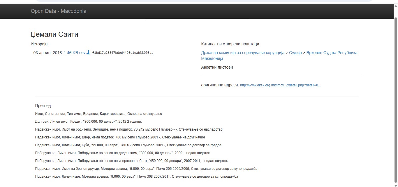Viewport: 398px width, 187px height.
Task: Click the Џемали Саити page heading
Action: 54,34
